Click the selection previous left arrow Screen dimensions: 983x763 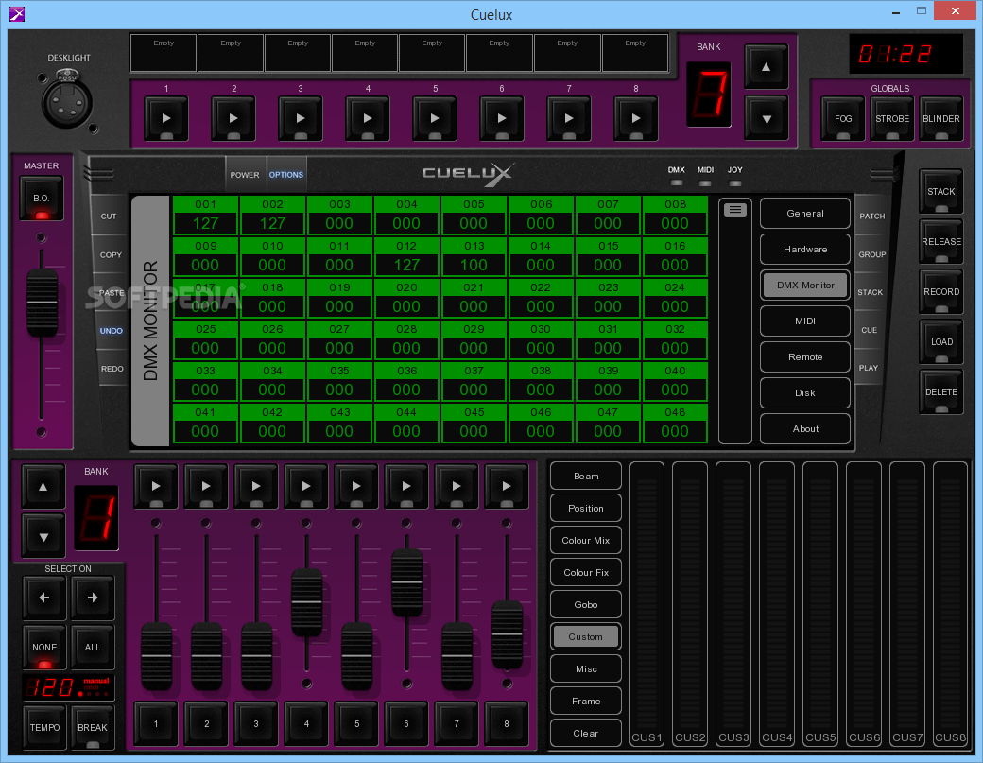tap(44, 598)
